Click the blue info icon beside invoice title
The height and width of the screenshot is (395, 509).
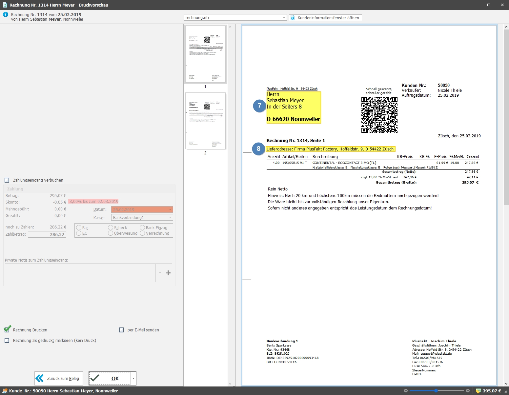click(x=6, y=14)
